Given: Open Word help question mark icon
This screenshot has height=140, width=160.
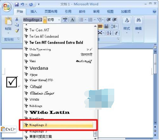Looking at the screenshot, I should 154,11.
